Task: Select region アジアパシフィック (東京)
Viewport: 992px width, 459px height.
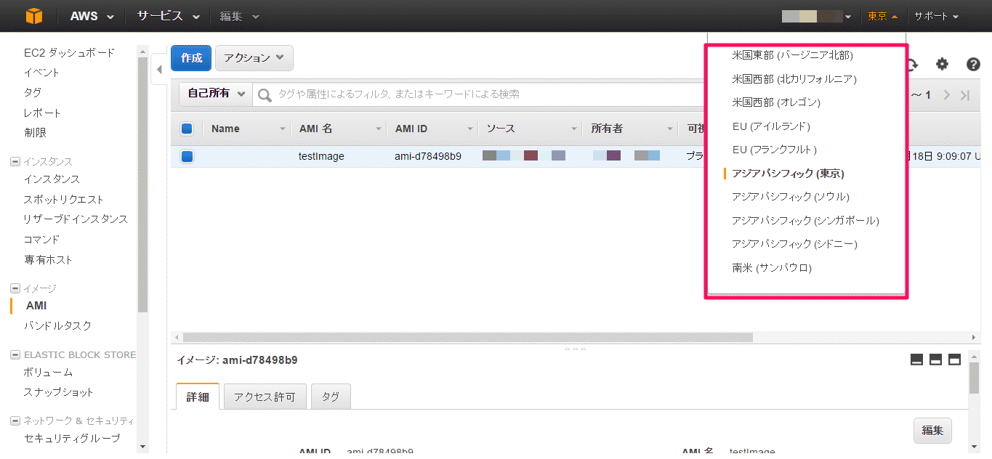Action: 788,174
